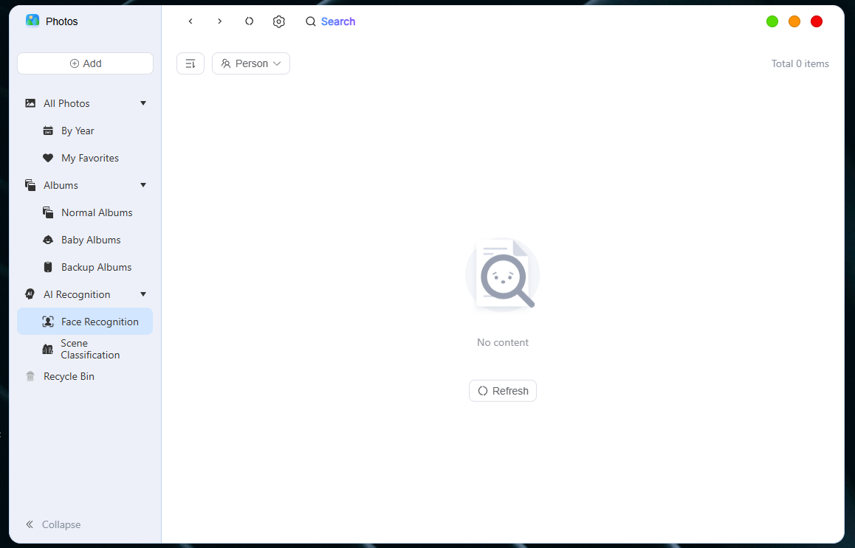855x548 pixels.
Task: Open By Year view
Action: coord(85,131)
